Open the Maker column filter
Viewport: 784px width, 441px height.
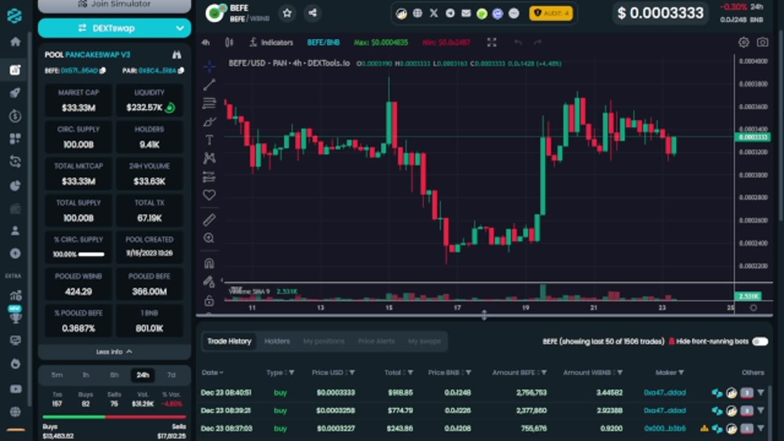681,372
